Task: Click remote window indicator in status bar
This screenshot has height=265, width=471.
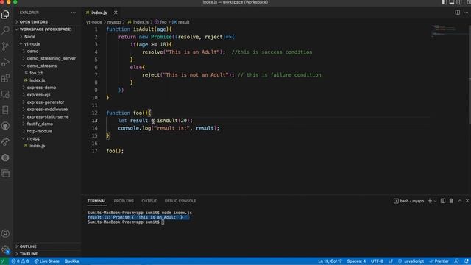Action: [x=4, y=261]
